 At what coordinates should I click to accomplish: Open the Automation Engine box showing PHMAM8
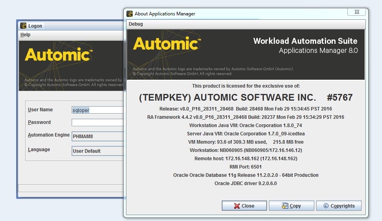(97, 136)
